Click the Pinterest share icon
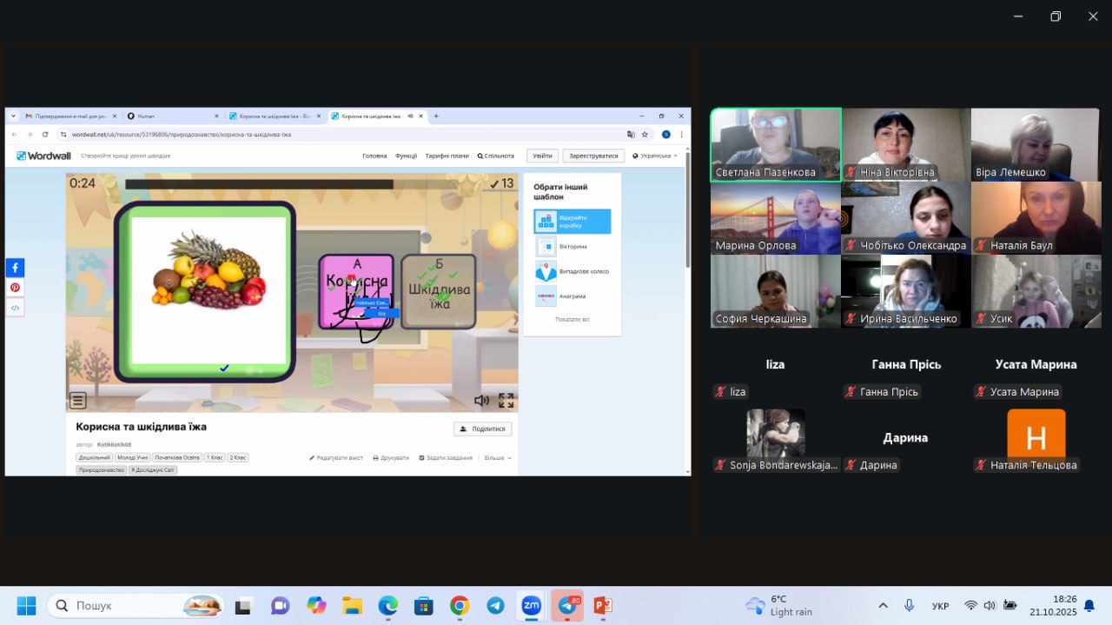1112x625 pixels. 15,288
